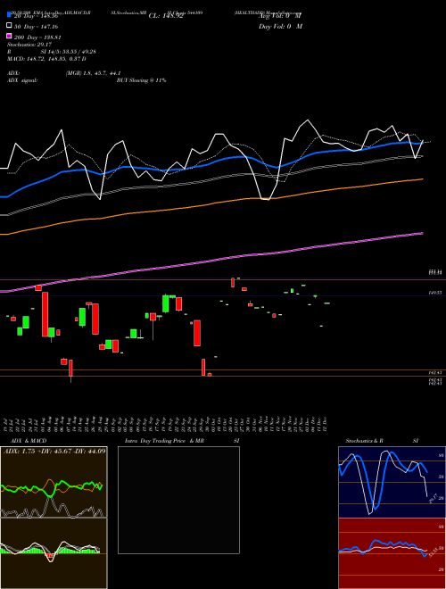Select the '200 Day = 138.81' legend text
Image resolution: width=446 pixels, height=589 pixels.
(37, 37)
